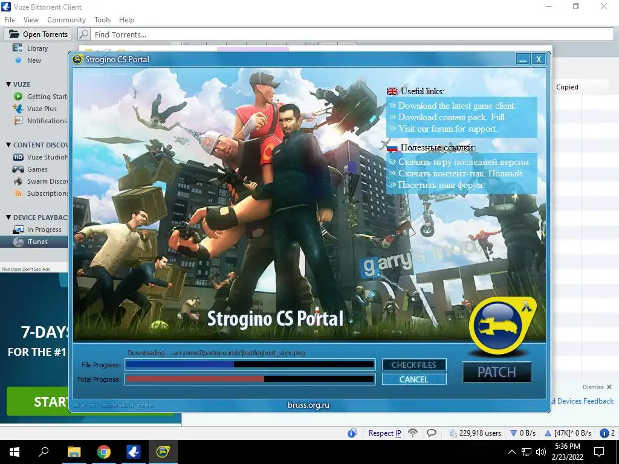The height and width of the screenshot is (464, 619).
Task: Click the Vuze Plus icon
Action: (x=18, y=109)
